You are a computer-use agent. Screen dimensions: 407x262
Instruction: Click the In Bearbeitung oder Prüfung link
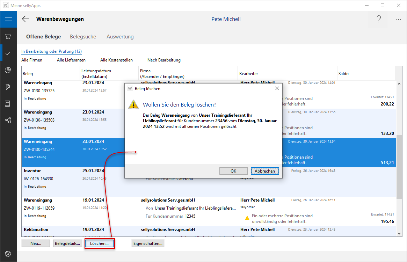coord(51,51)
